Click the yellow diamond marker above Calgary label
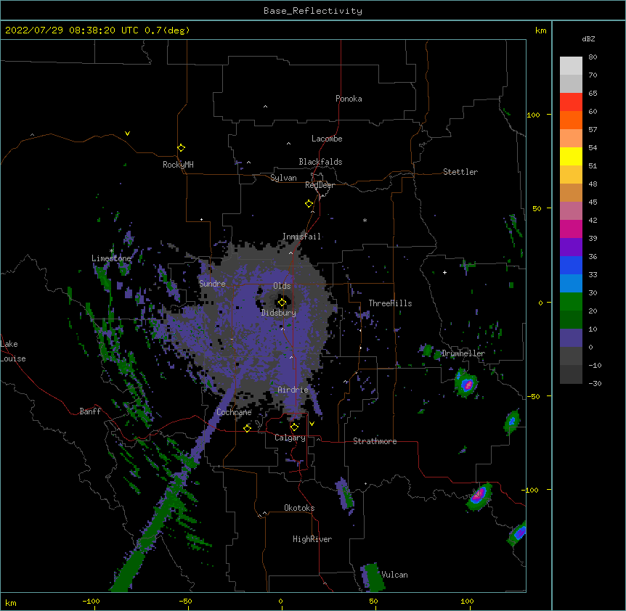The image size is (626, 611). pyautogui.click(x=294, y=427)
